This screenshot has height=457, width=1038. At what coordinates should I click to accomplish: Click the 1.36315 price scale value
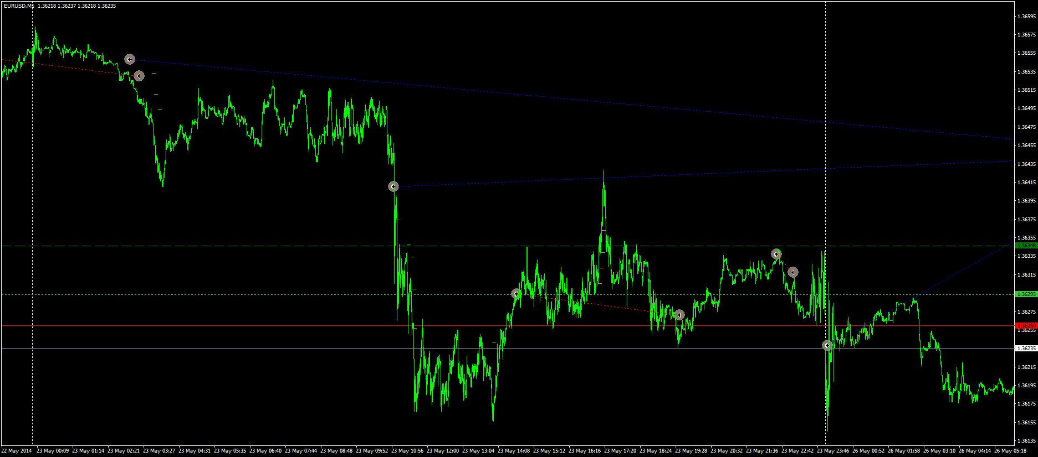pyautogui.click(x=1026, y=274)
